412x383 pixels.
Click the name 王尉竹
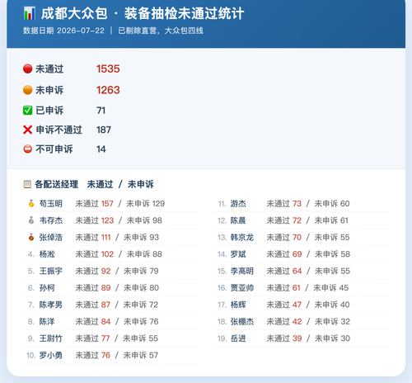pos(51,338)
